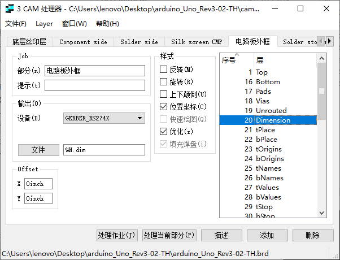The image size is (340, 260).
Task: Select layer 21 tPlace in the list
Action: [265, 130]
